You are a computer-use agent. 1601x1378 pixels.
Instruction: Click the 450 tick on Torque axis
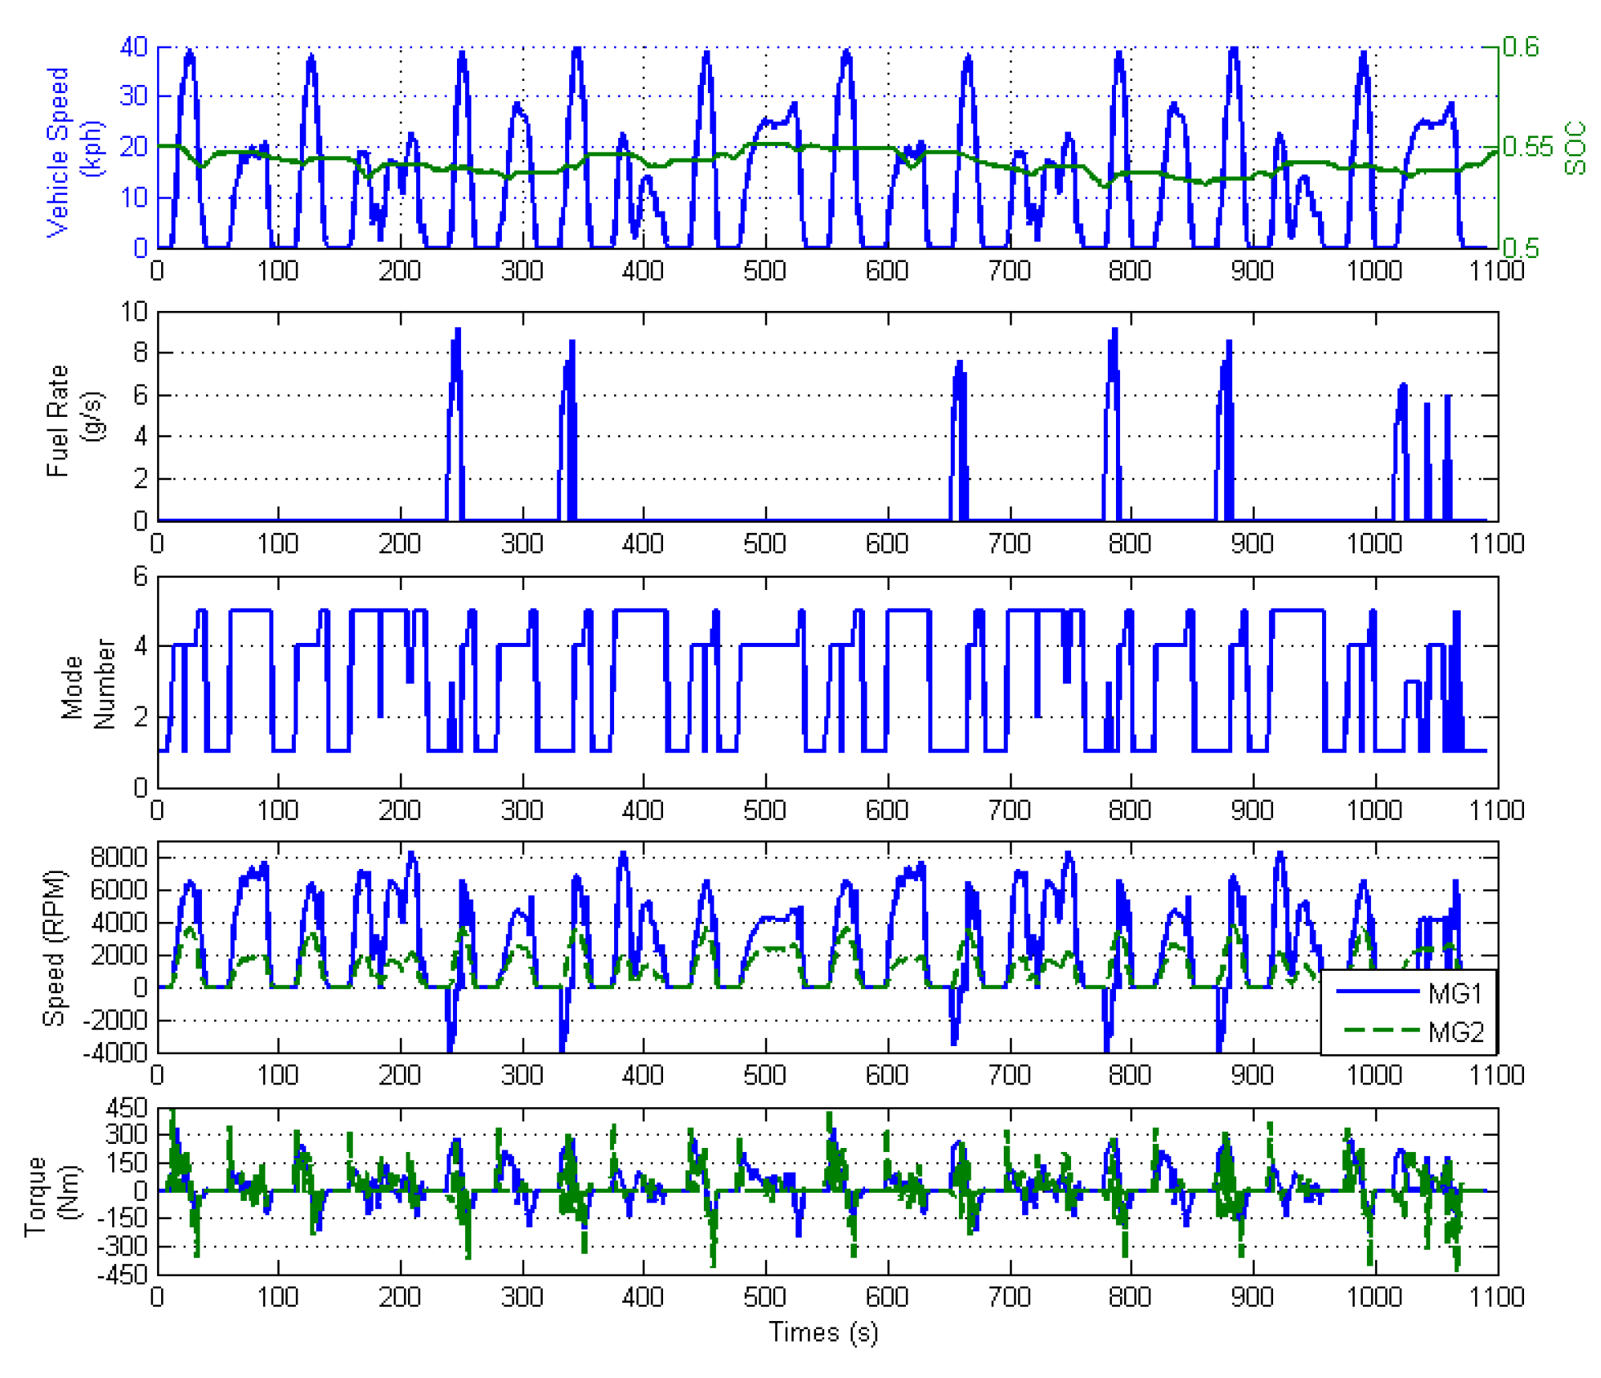127,1108
